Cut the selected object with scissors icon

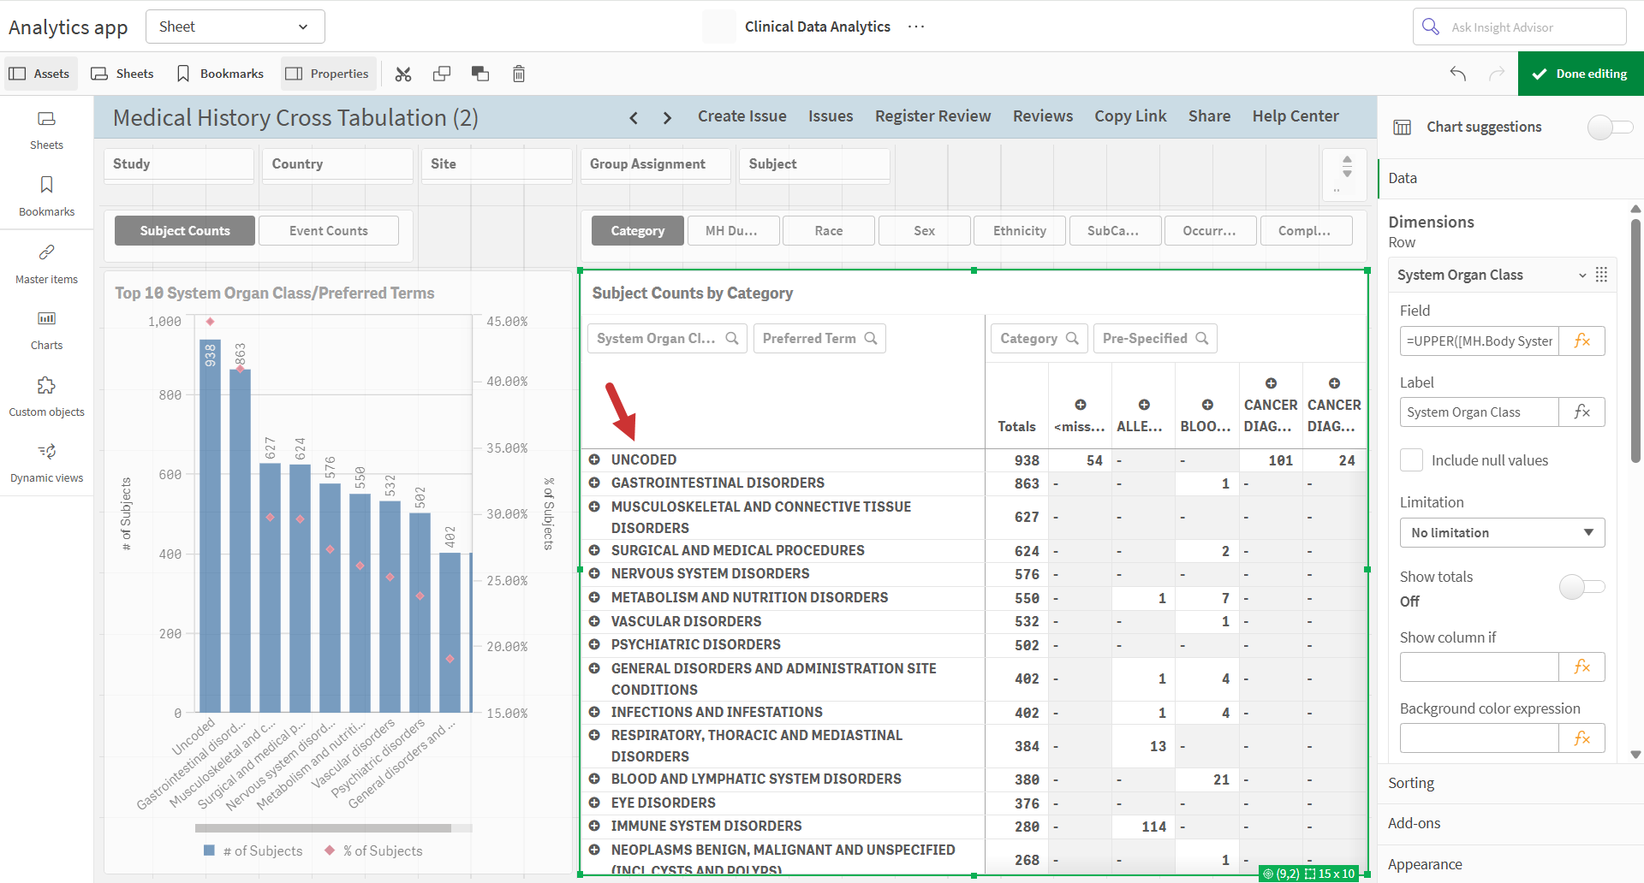click(x=403, y=74)
